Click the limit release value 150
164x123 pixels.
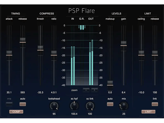(155, 92)
